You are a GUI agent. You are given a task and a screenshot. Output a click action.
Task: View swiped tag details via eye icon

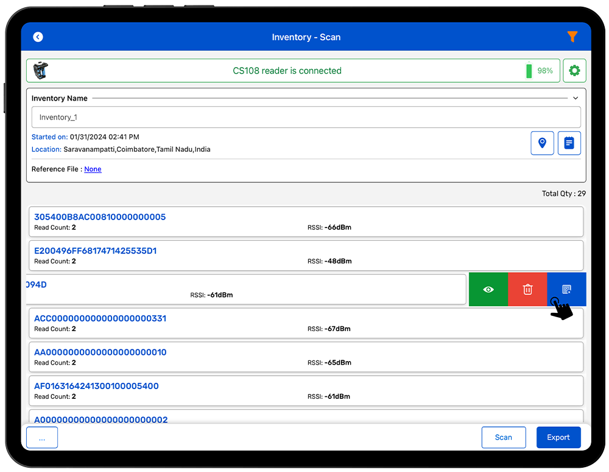pyautogui.click(x=488, y=290)
